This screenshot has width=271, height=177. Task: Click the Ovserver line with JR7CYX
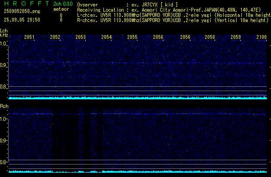coord(128,5)
